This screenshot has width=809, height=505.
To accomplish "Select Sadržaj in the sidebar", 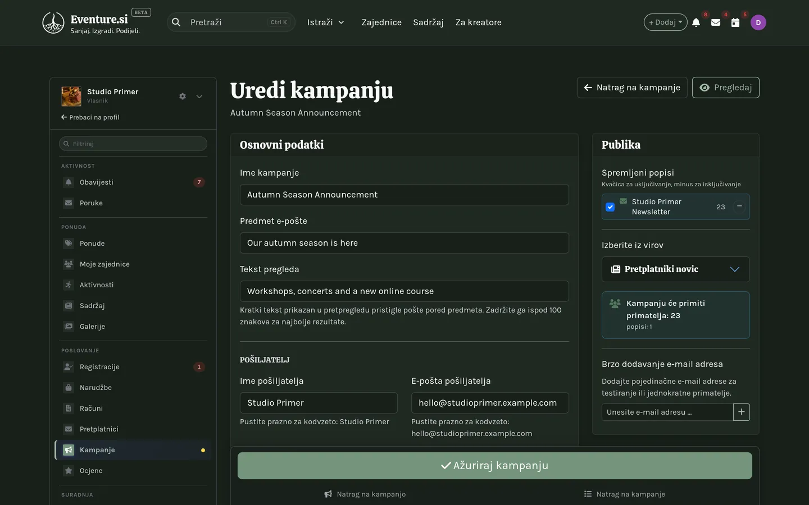I will [133, 306].
